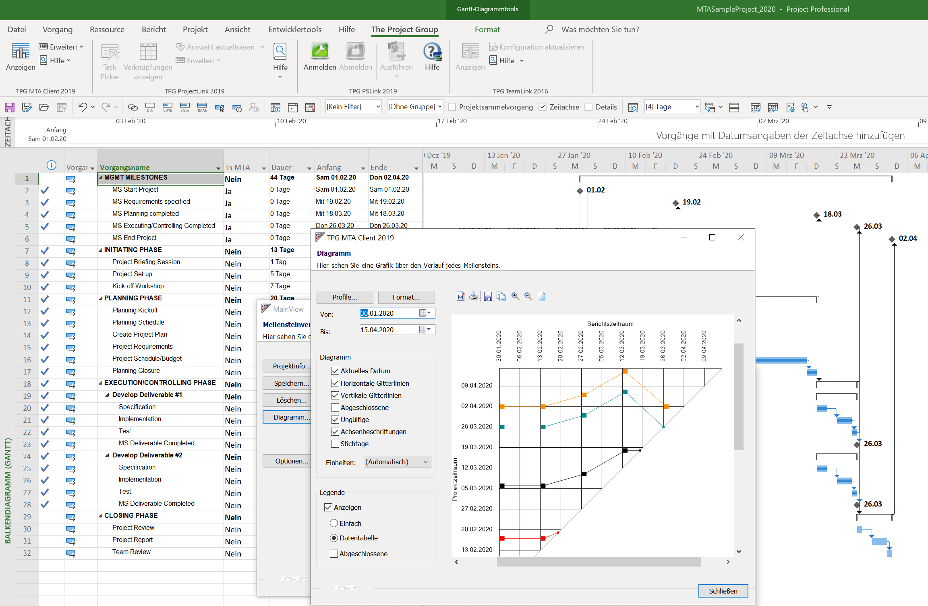
Task: Print the milestone diagram
Action: click(474, 296)
